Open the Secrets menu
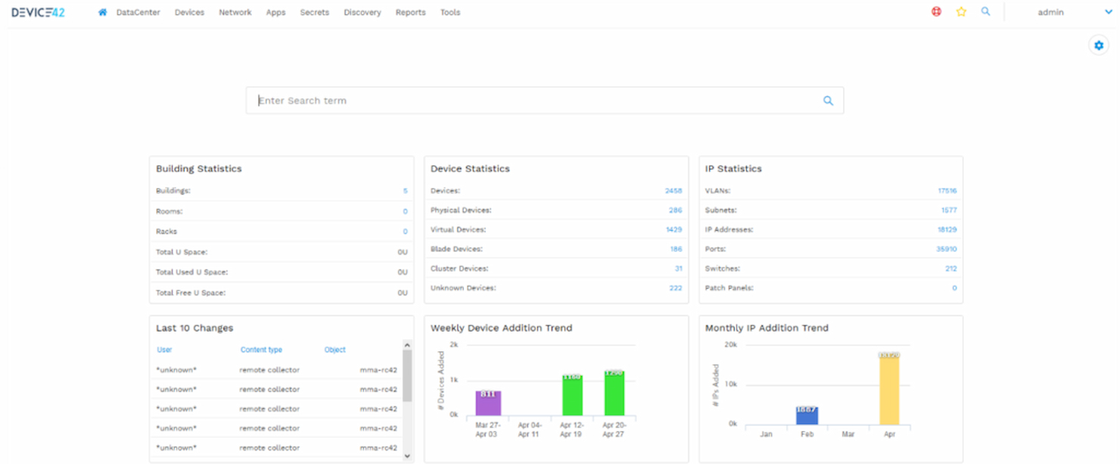The height and width of the screenshot is (464, 1120). 315,12
